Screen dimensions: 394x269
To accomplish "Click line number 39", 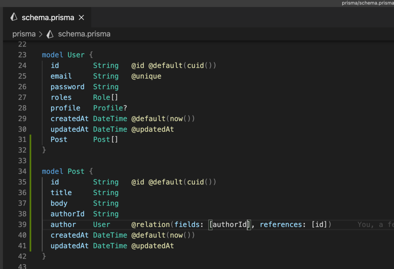I will [x=22, y=224].
